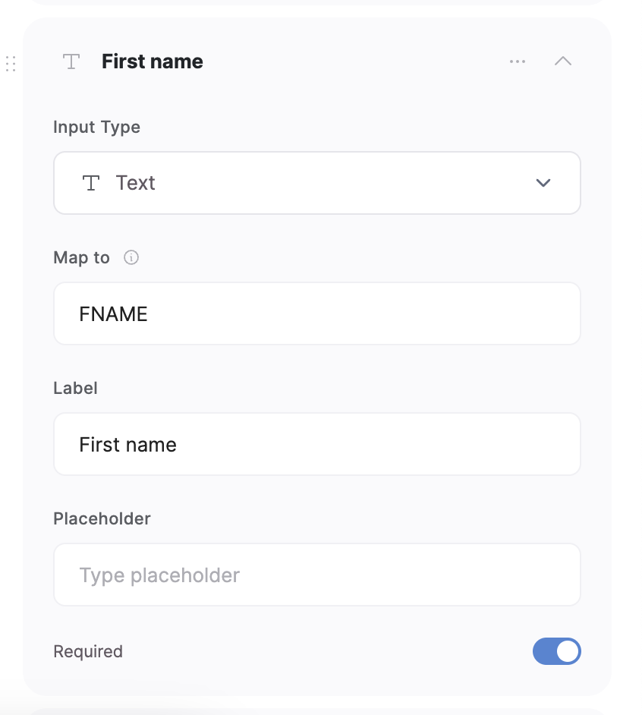Collapse the First name field panel

coord(563,61)
